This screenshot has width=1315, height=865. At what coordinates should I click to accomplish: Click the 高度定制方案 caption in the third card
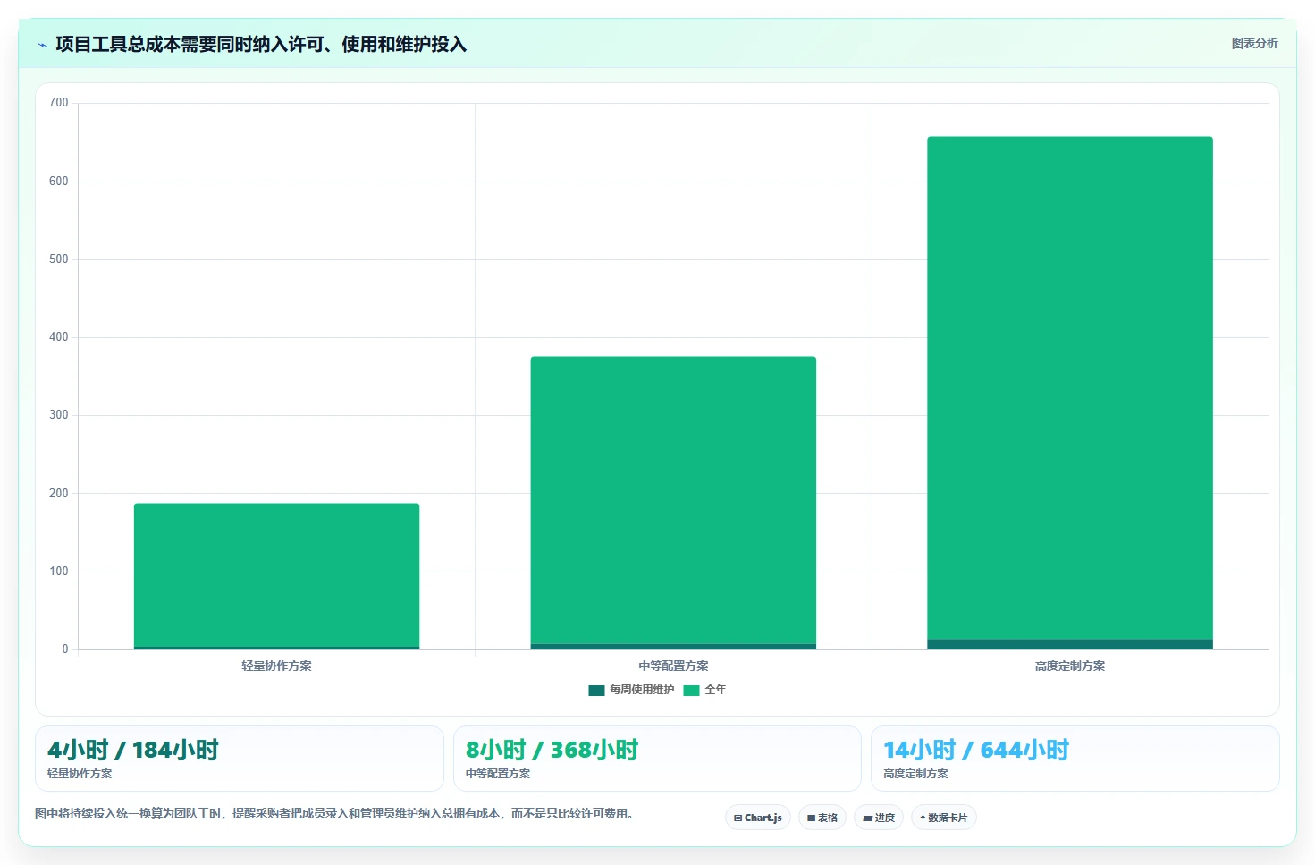(x=915, y=774)
